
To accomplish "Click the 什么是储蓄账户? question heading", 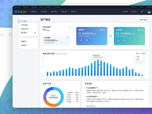I will (92, 88).
